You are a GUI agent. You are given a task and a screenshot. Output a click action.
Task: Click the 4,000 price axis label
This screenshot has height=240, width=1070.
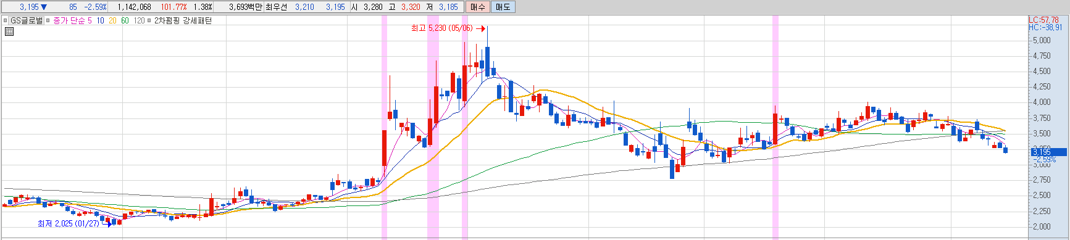pyautogui.click(x=1042, y=102)
